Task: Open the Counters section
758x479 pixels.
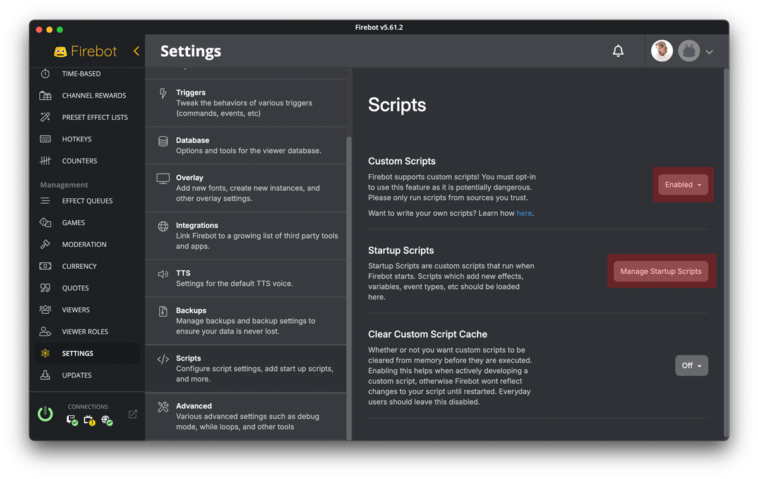Action: [44, 160]
